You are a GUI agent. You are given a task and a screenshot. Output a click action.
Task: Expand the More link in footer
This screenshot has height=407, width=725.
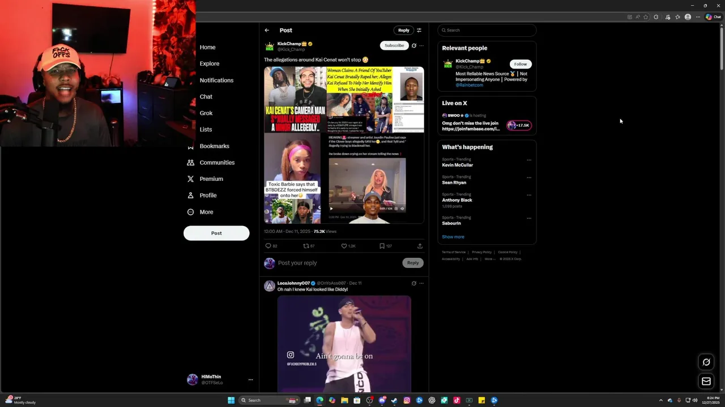(489, 259)
